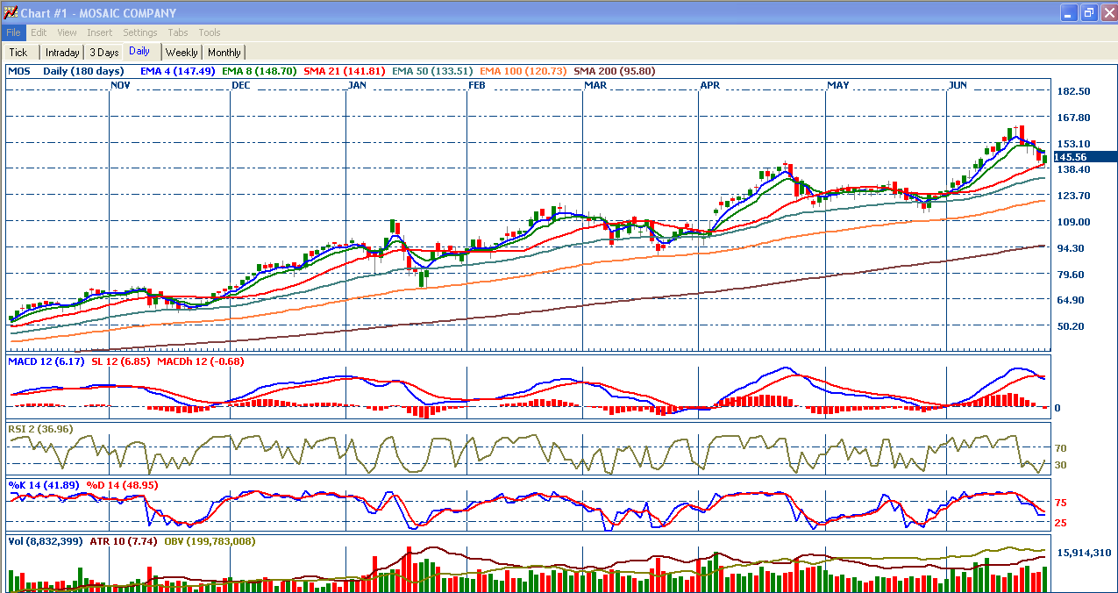The image size is (1118, 593).
Task: Open the Settings menu
Action: click(x=140, y=32)
